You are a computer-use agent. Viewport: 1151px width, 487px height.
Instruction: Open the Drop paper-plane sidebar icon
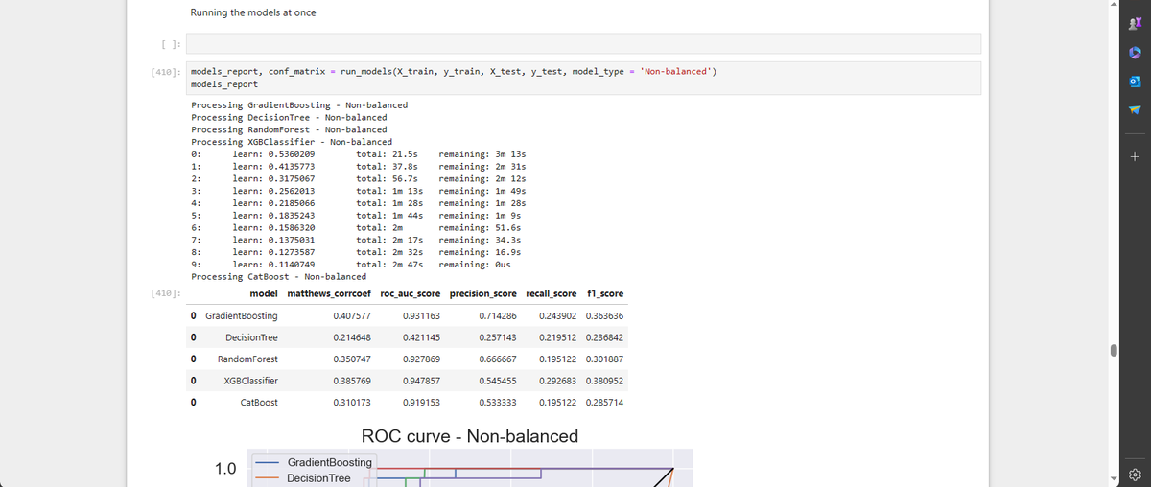[1135, 109]
